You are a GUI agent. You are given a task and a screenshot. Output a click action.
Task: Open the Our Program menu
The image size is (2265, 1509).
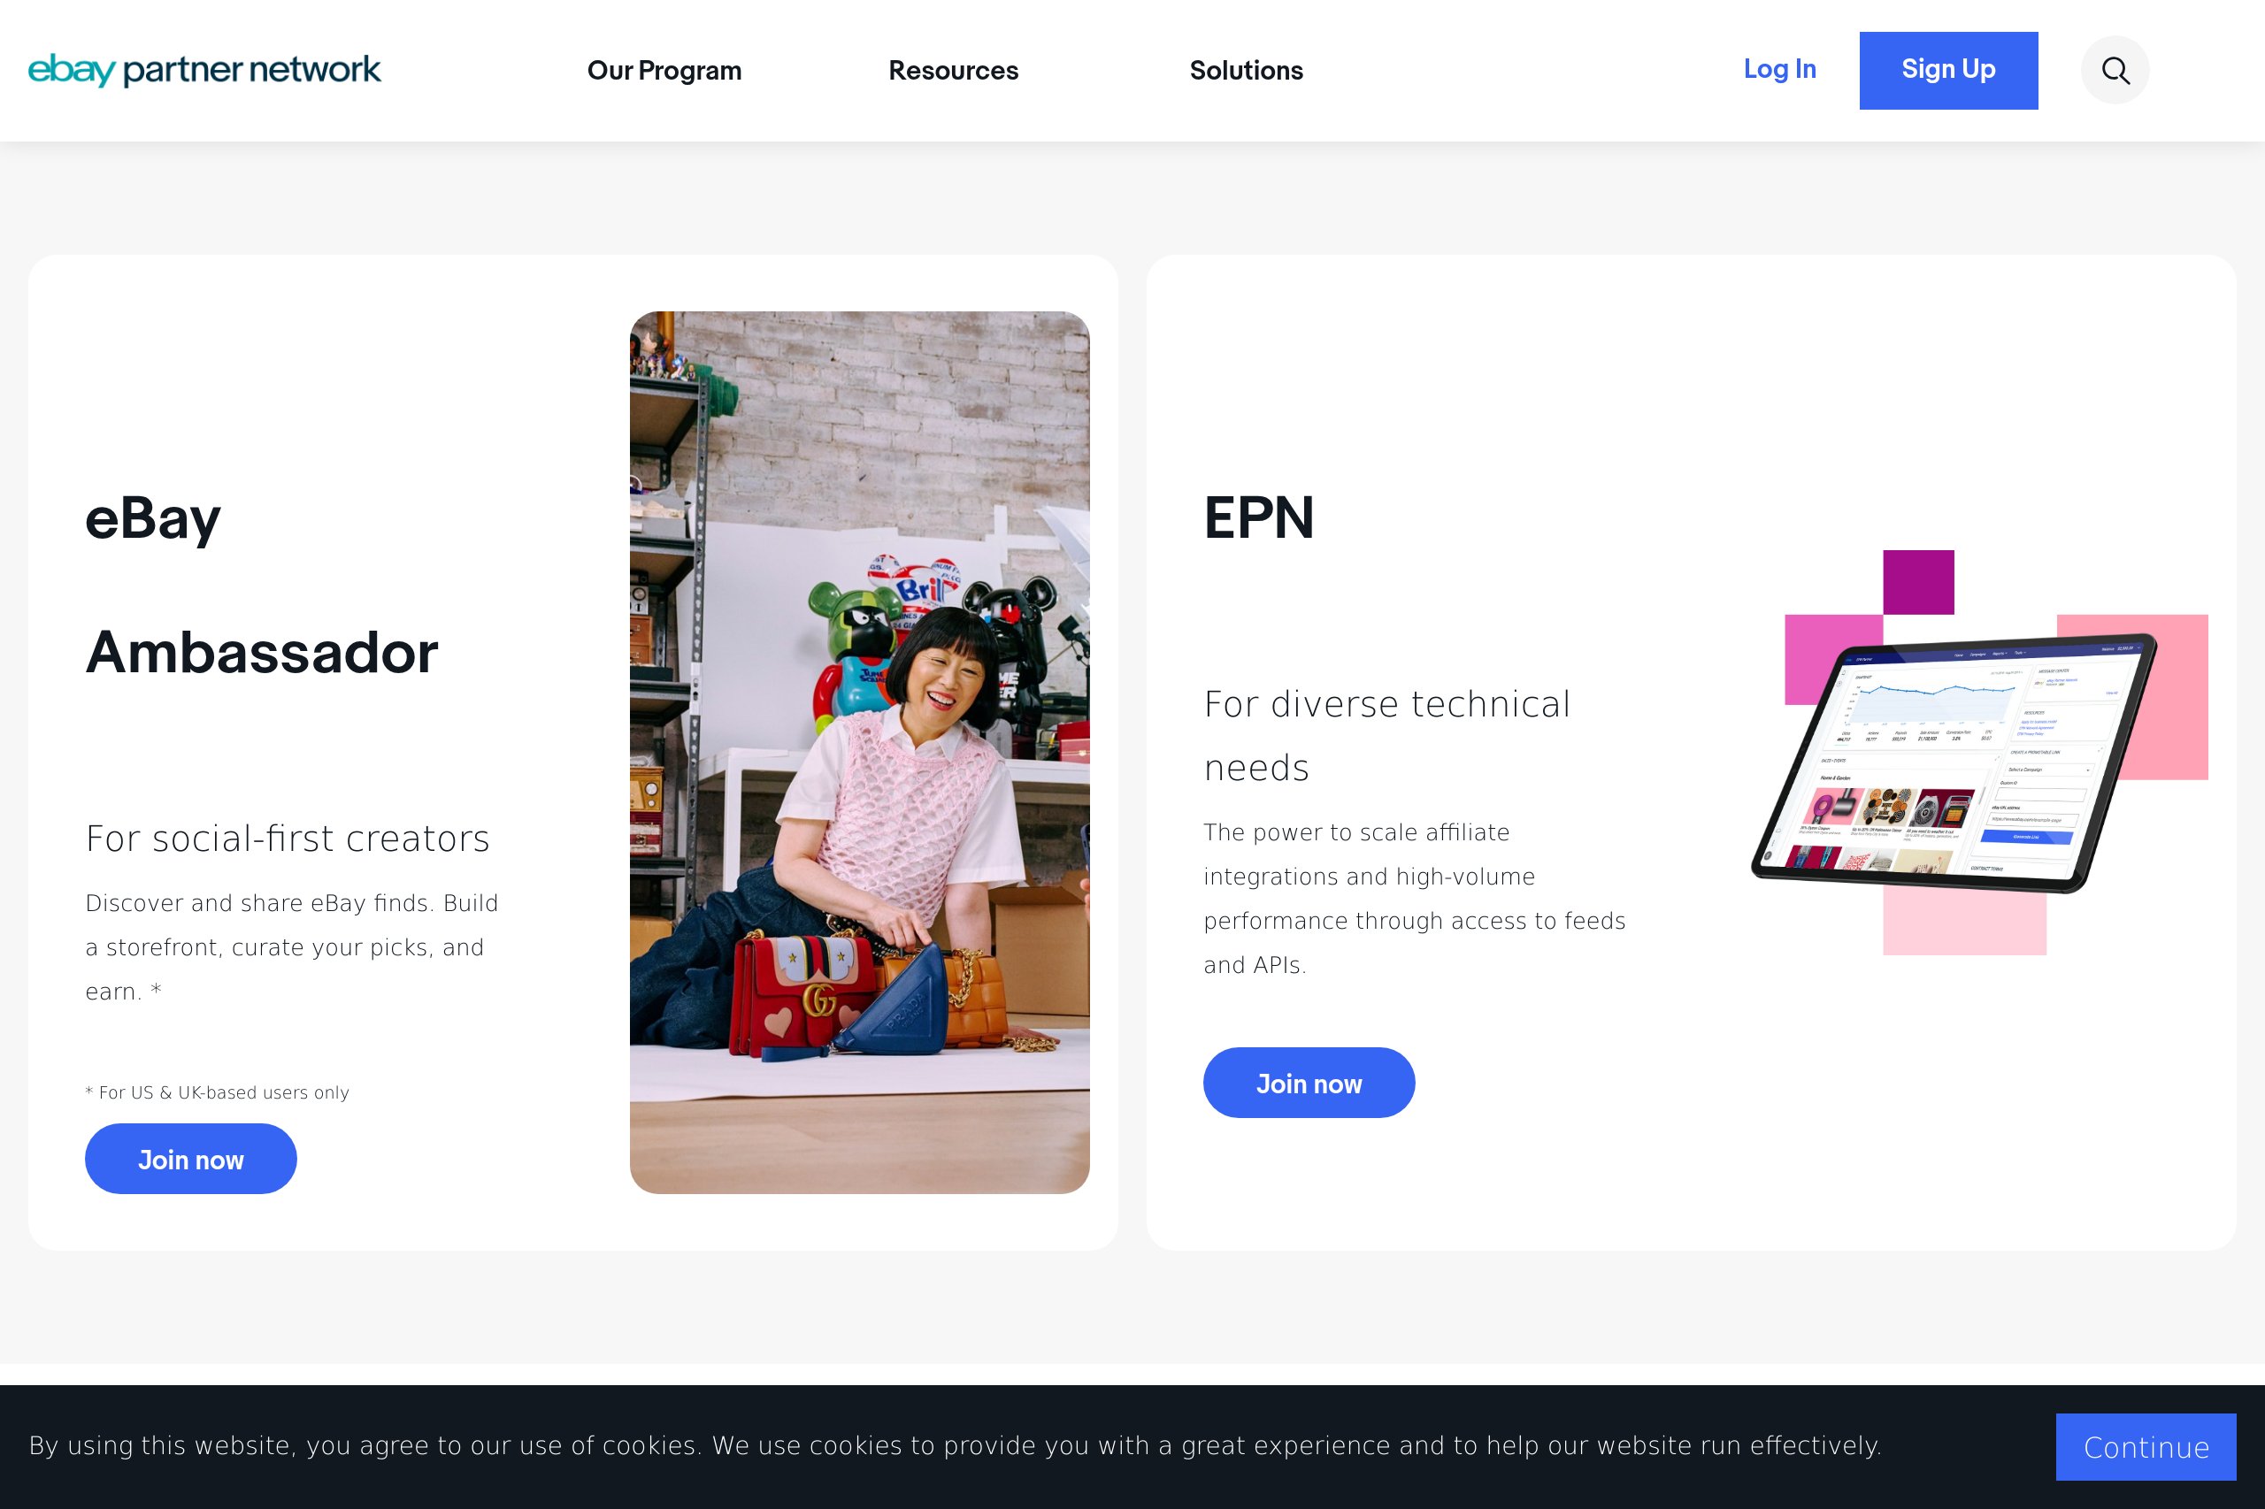[x=664, y=70]
